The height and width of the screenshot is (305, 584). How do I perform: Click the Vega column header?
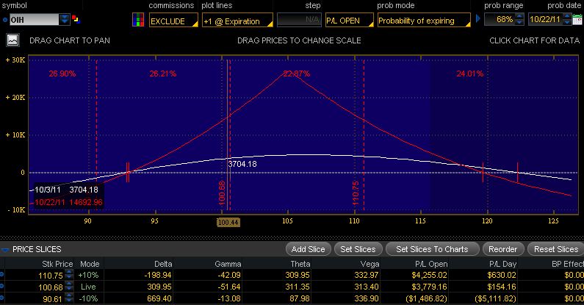pyautogui.click(x=369, y=264)
